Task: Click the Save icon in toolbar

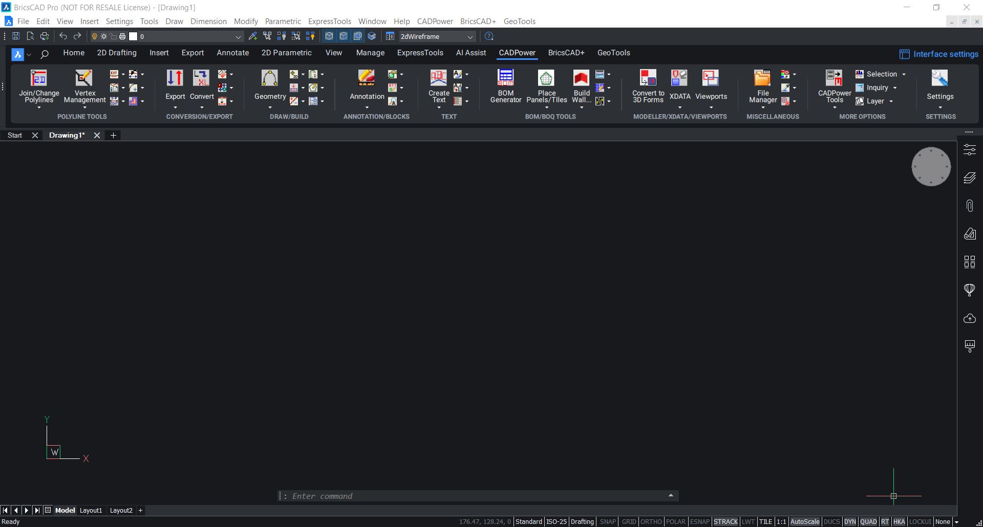Action: 16,36
